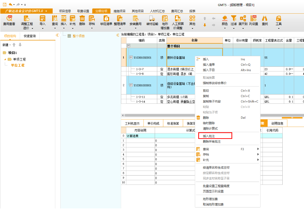Image resolution: width=304 pixels, height=218 pixels.
Task: Expand the 广联达冶金云计价GMT5.0 application menu
Action: (x=46, y=11)
